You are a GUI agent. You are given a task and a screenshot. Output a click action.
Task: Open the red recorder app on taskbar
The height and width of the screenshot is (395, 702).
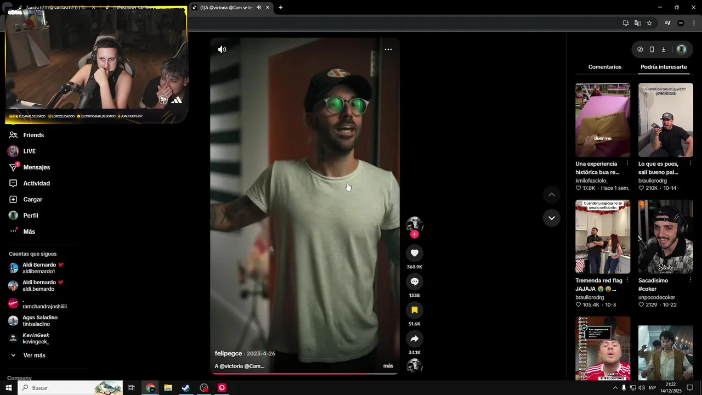click(x=222, y=388)
